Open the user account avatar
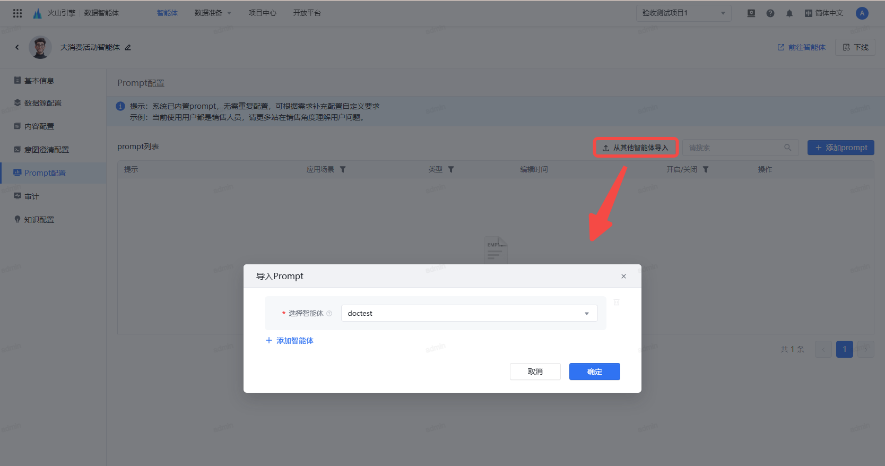This screenshot has width=885, height=466. coord(862,13)
